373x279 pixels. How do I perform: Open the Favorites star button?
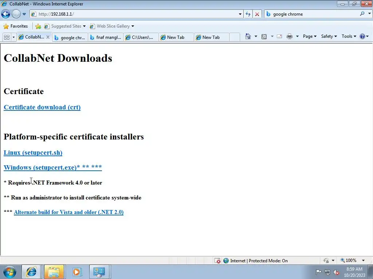[16, 26]
